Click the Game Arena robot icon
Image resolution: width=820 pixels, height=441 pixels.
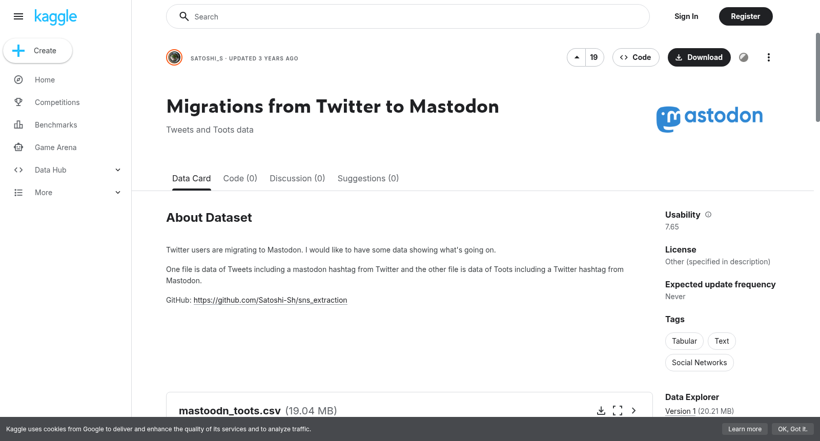coord(18,148)
